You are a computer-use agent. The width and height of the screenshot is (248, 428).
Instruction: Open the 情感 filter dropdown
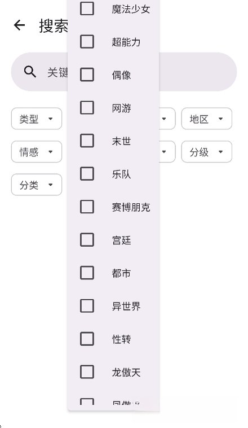coord(37,151)
